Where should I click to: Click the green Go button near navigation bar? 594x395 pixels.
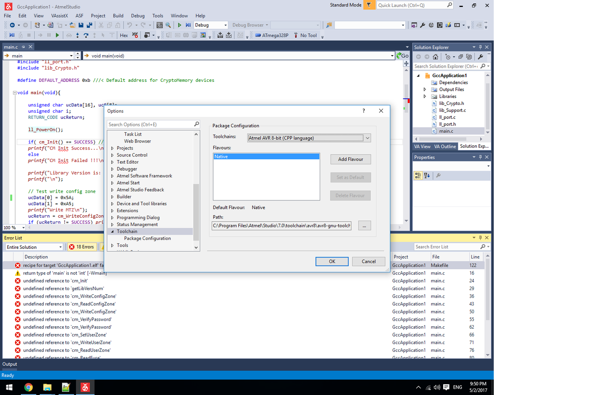click(x=403, y=56)
